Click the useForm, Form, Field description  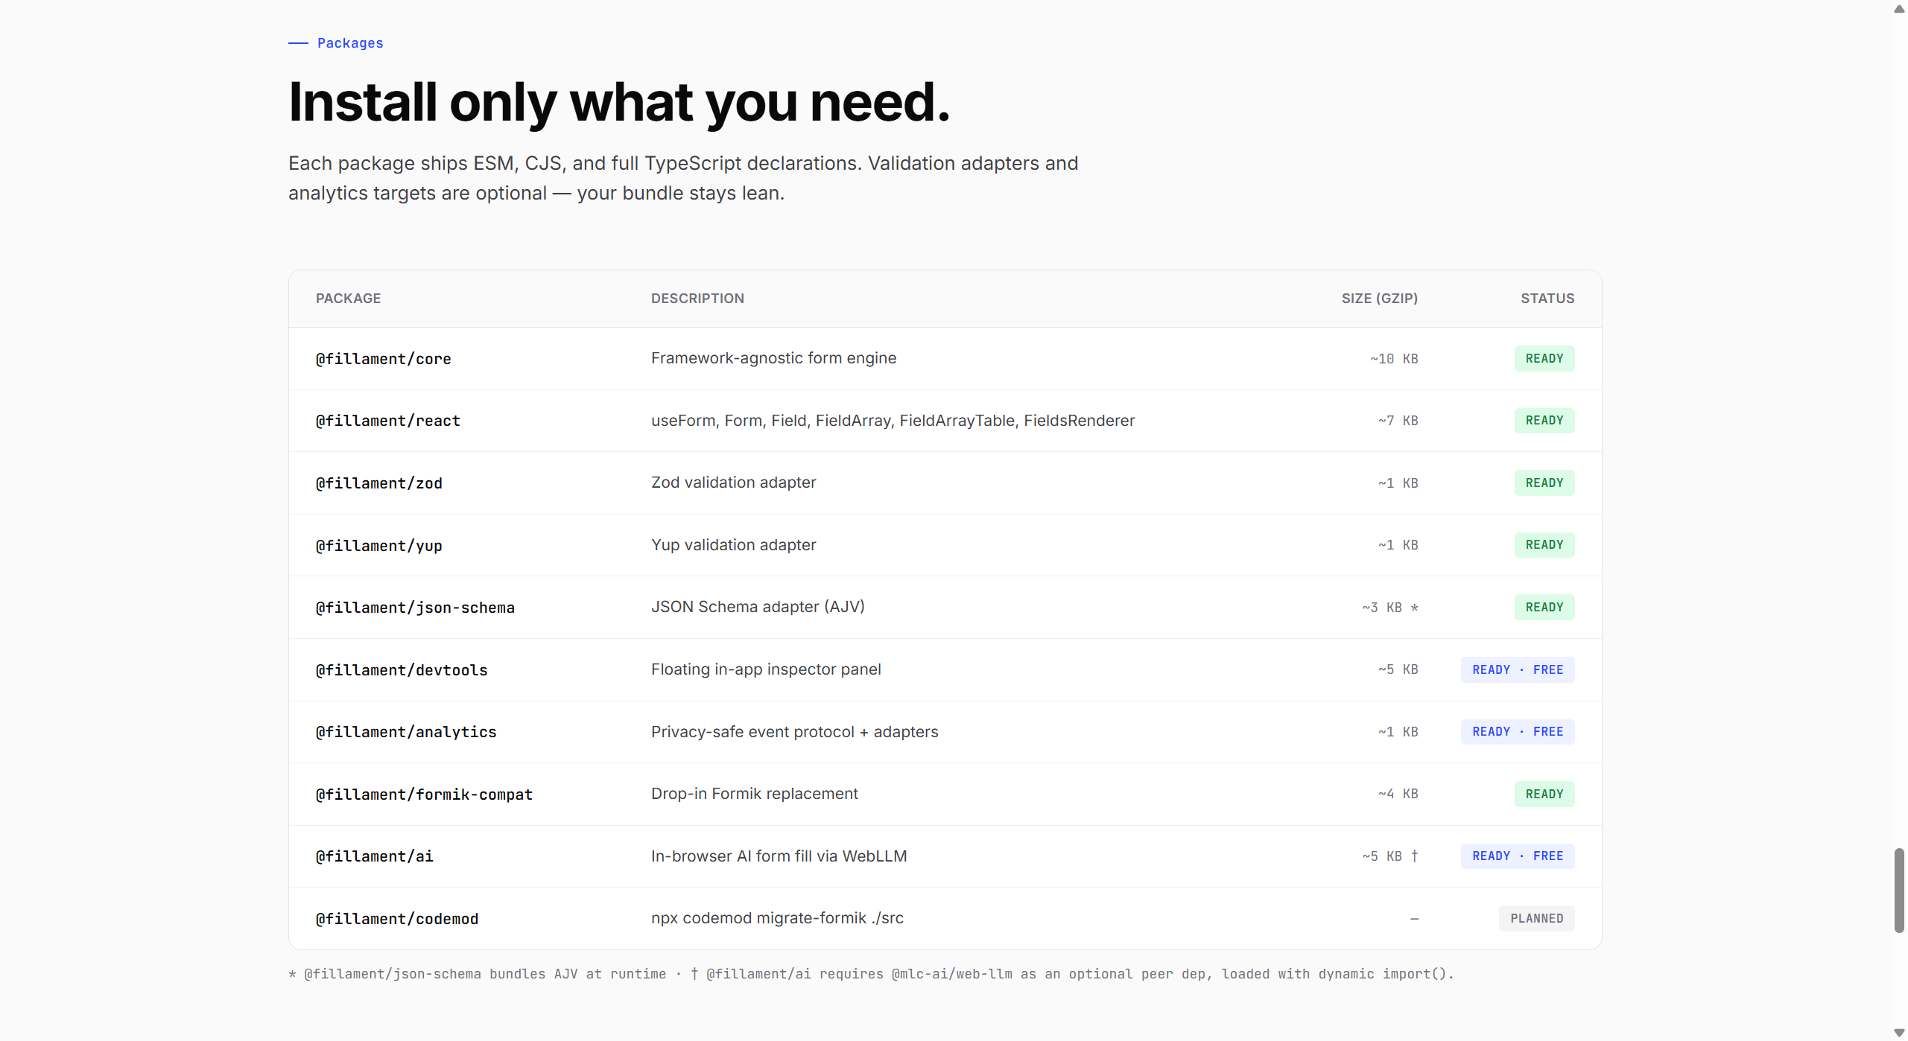[893, 421]
